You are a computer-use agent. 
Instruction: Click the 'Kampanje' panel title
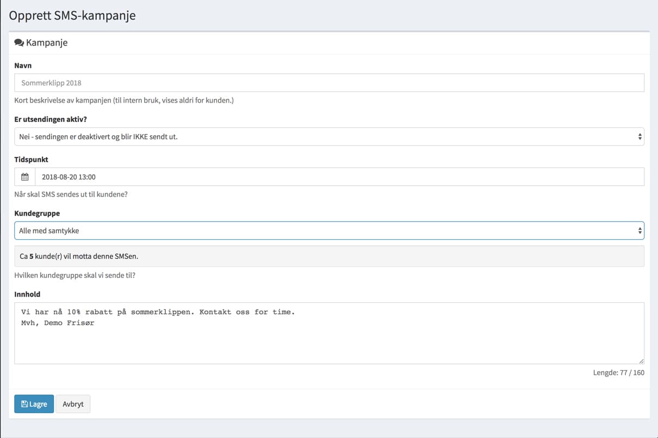pyautogui.click(x=47, y=42)
